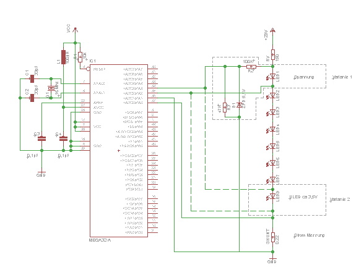Click the 0,1µF value under C3

(x=32, y=156)
